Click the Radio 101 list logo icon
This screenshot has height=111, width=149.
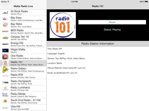pos(5,63)
